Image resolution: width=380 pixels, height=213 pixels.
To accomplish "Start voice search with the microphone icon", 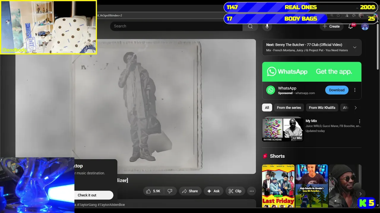I will coord(267,26).
